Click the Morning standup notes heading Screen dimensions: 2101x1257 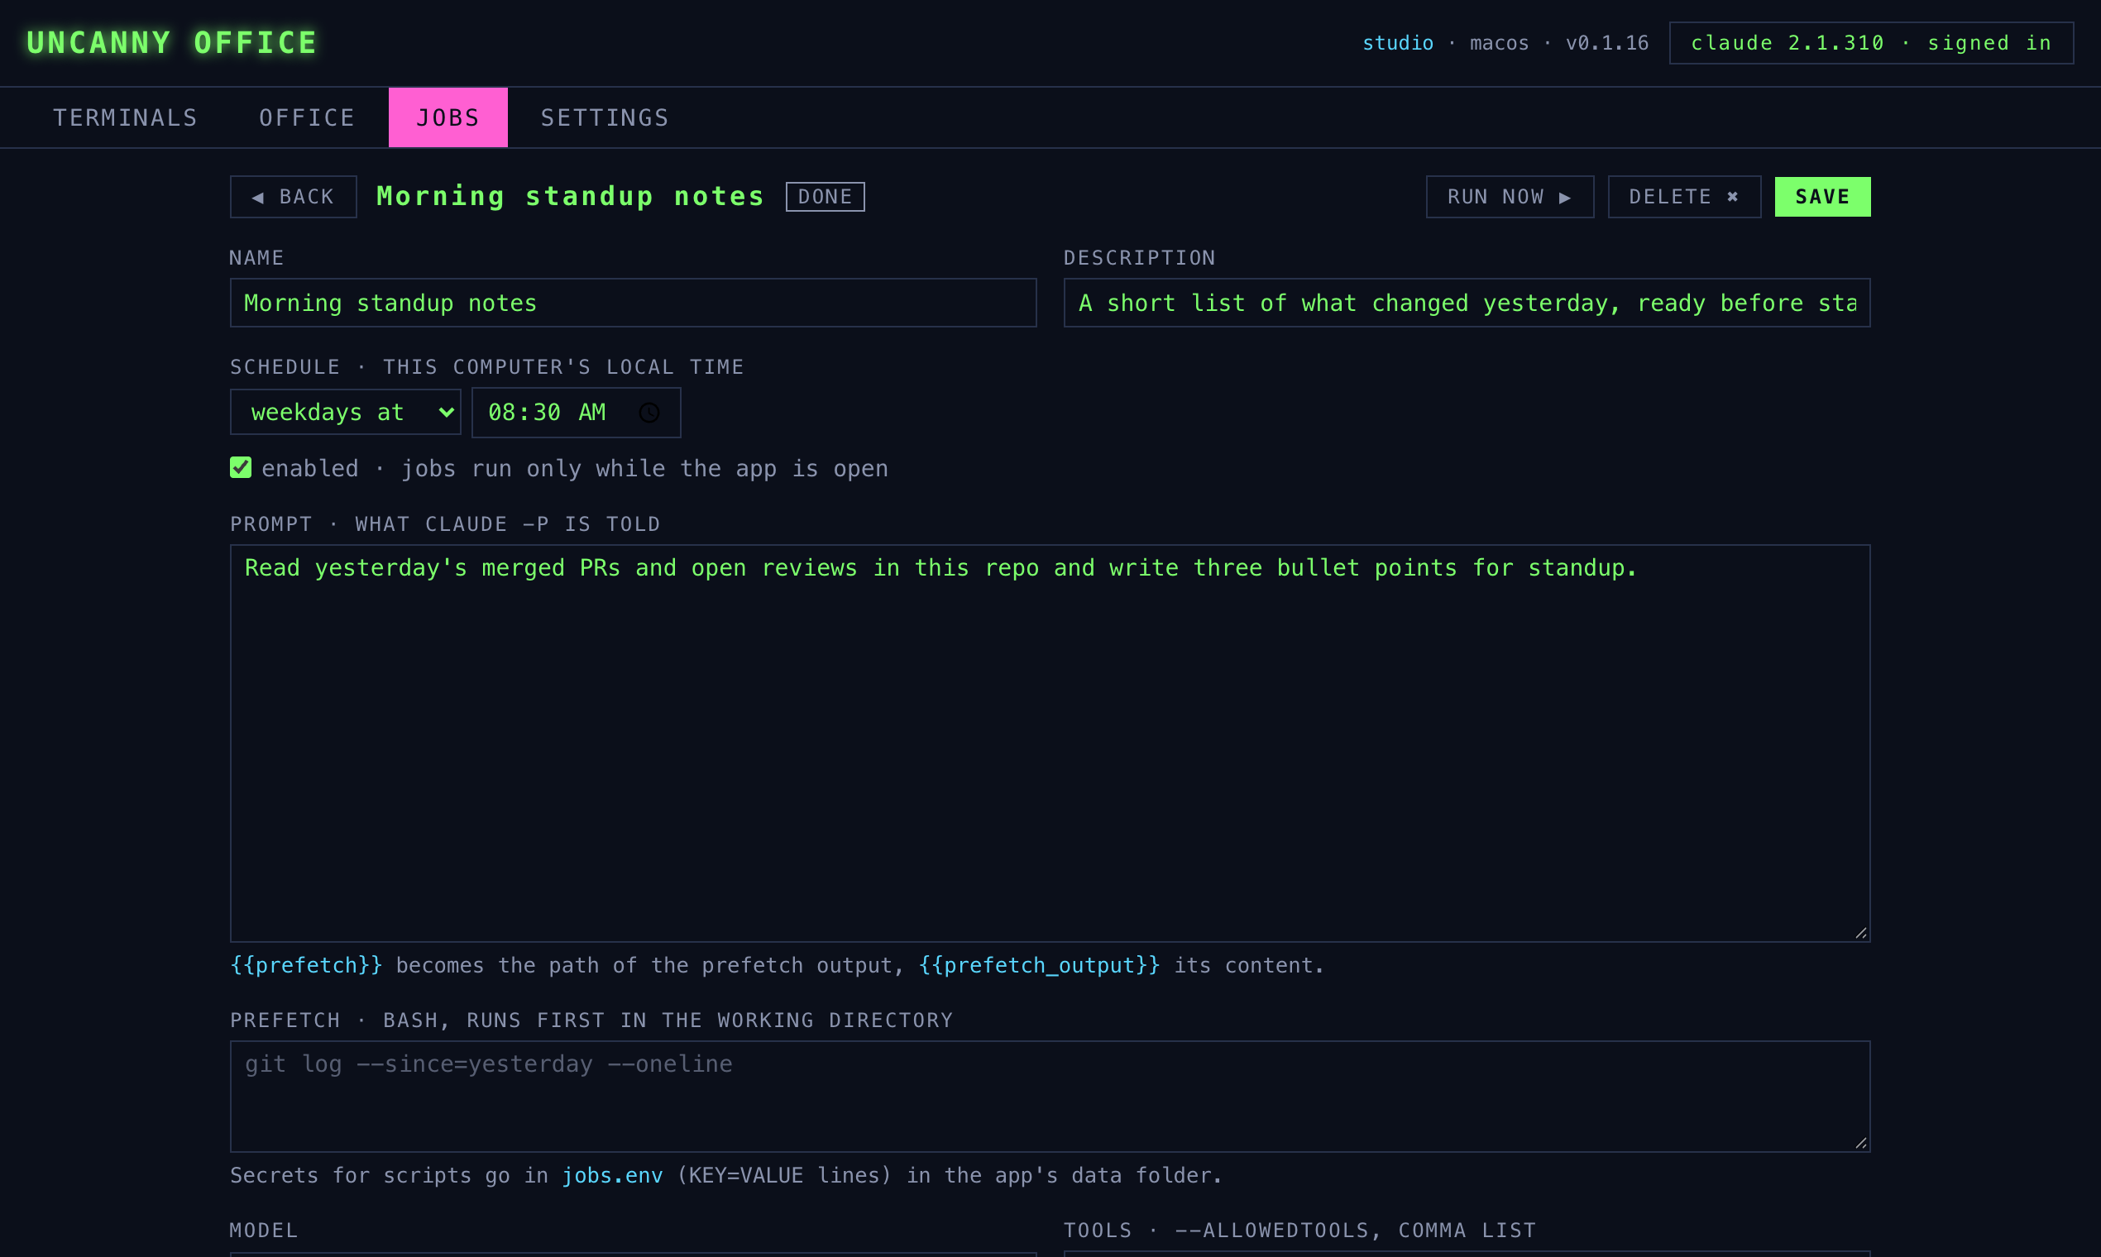coord(571,197)
